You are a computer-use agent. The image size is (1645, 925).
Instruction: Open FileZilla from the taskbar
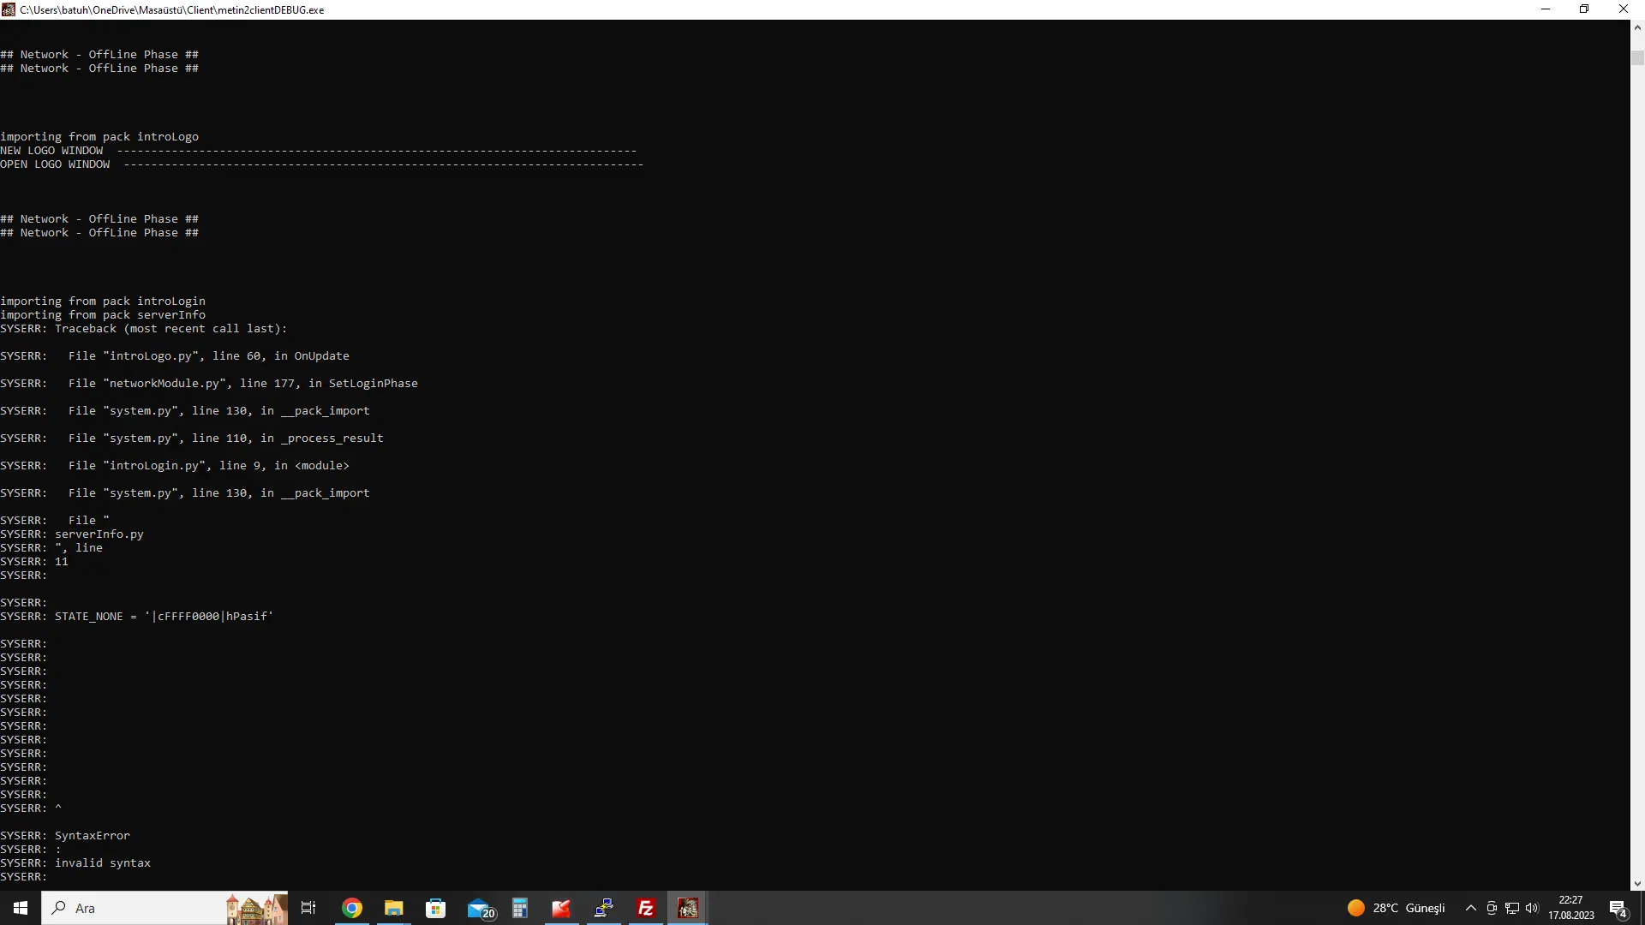point(646,908)
